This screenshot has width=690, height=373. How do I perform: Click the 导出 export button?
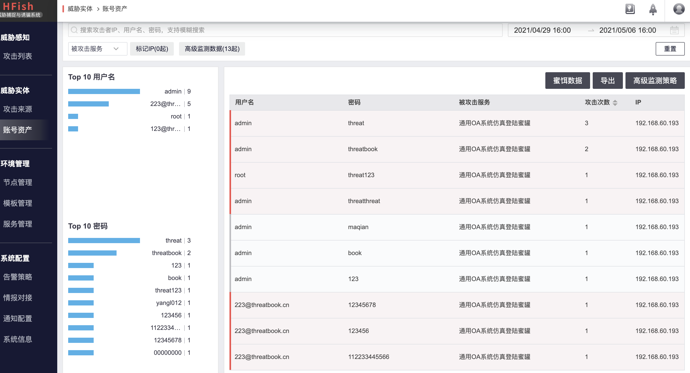(x=608, y=81)
